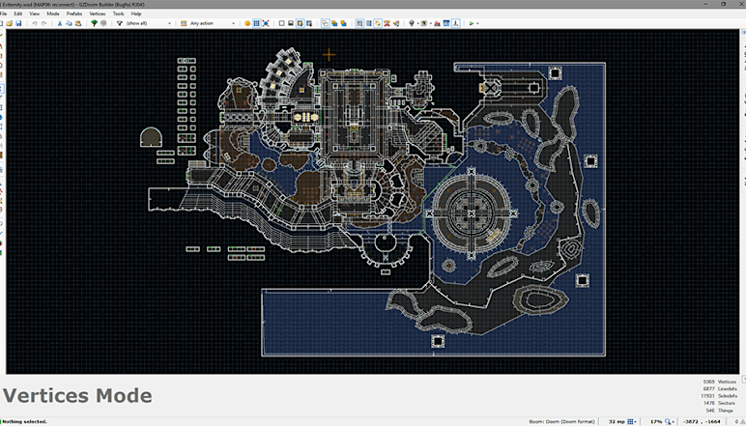Click the '5369 Vertices' statistics row

(x=720, y=382)
